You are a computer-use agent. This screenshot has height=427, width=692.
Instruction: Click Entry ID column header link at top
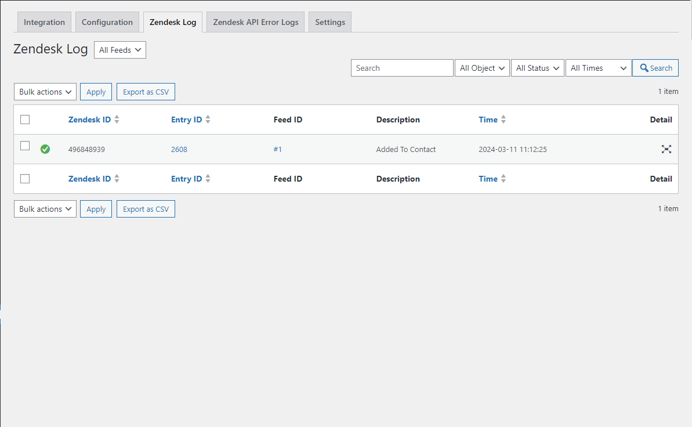(187, 120)
